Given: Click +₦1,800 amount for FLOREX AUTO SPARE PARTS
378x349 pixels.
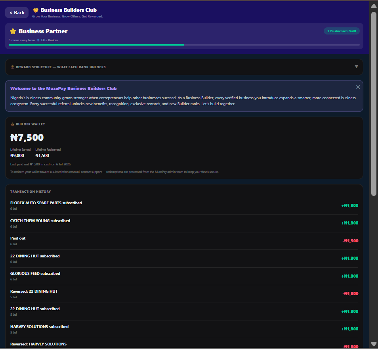Looking at the screenshot, I should pos(350,206).
